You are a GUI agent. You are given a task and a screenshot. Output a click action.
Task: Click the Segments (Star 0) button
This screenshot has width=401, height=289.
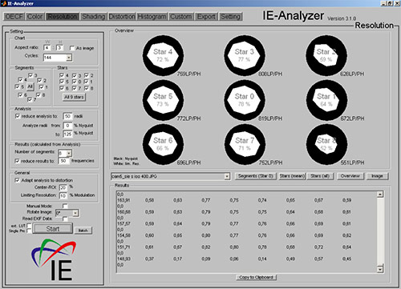[255, 176]
